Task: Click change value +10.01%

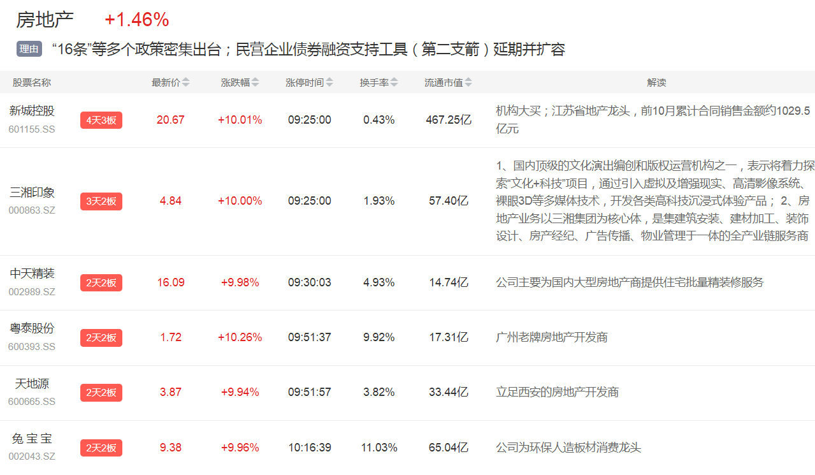Action: tap(240, 120)
